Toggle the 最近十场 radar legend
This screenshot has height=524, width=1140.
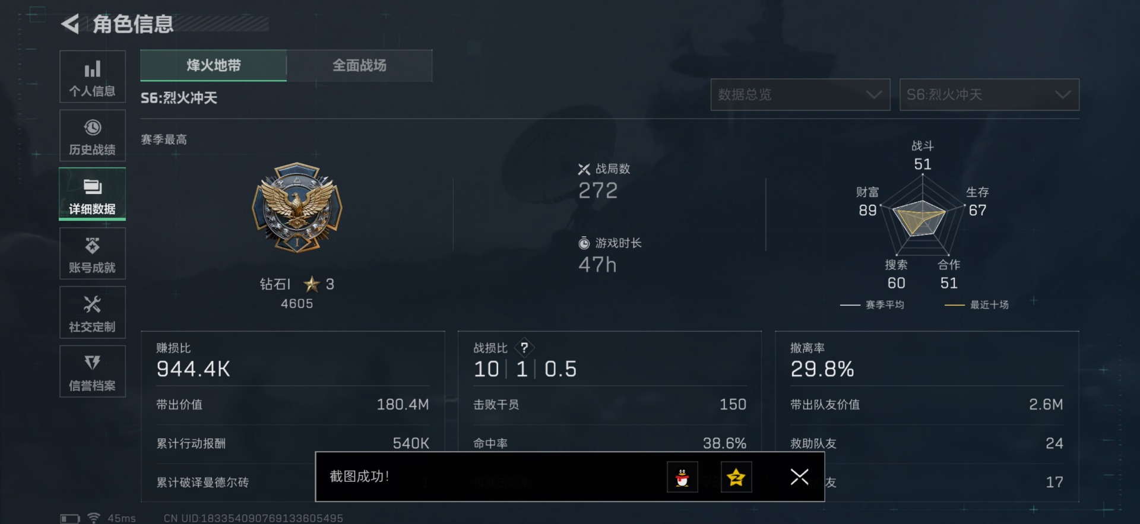click(x=977, y=305)
